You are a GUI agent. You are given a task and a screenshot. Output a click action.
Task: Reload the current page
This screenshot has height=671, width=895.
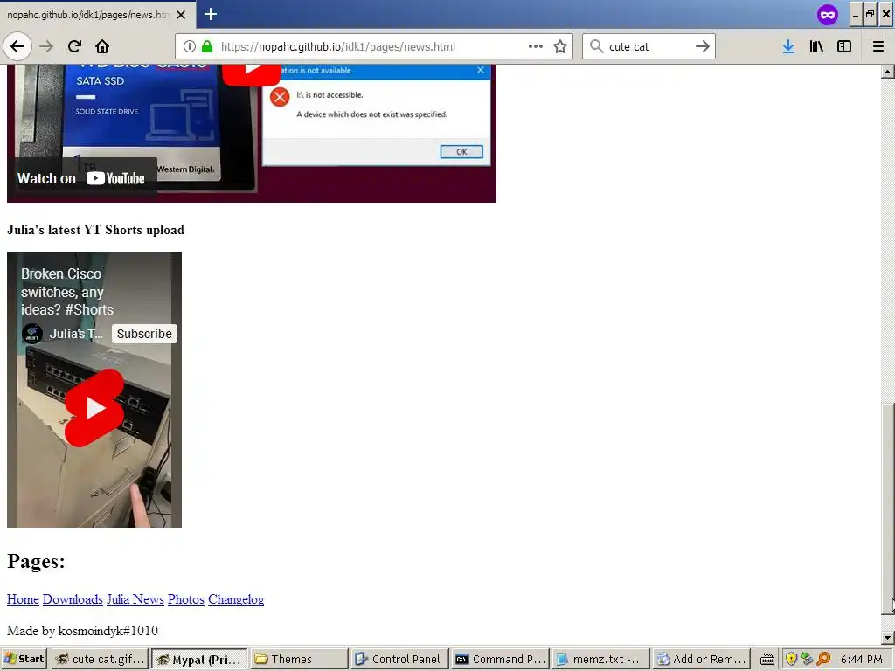[74, 46]
